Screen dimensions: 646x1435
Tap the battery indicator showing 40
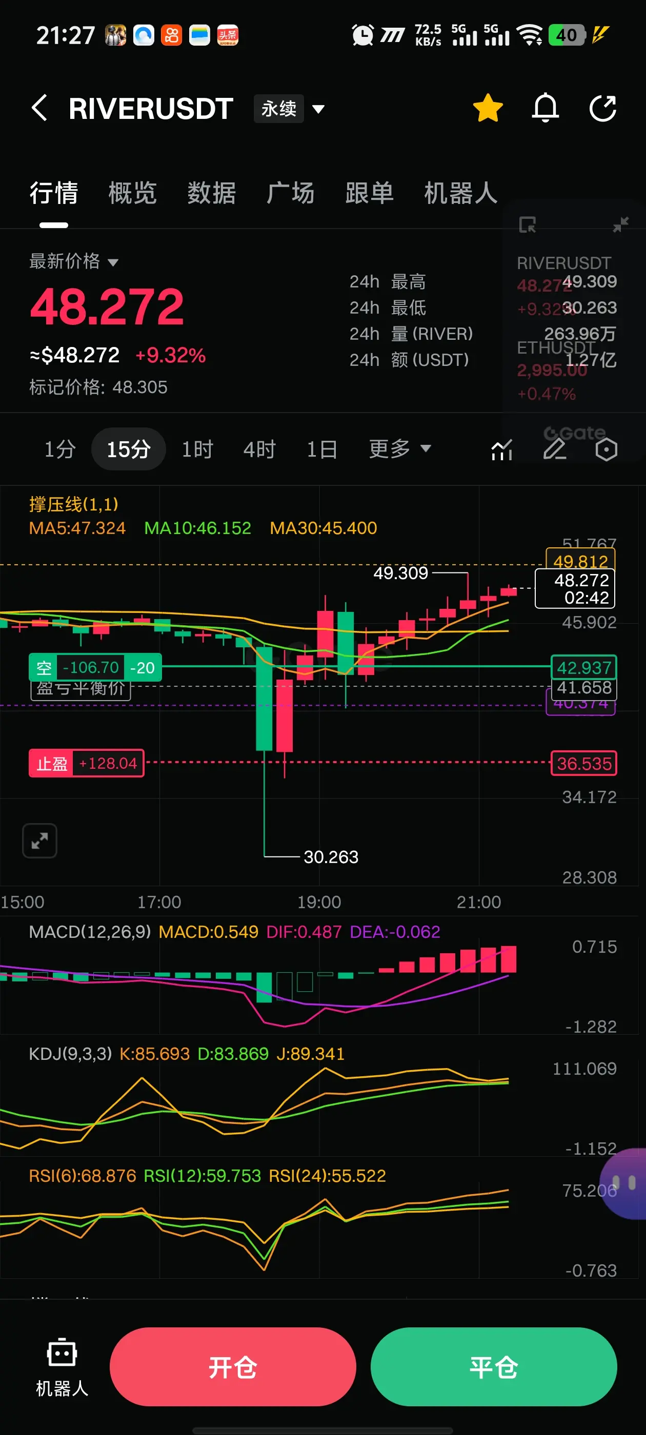(x=567, y=35)
